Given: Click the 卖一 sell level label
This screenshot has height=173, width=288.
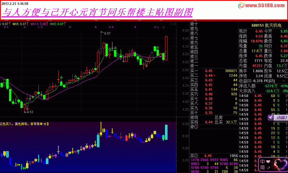Looking at the screenshot, I should [x=194, y=66].
